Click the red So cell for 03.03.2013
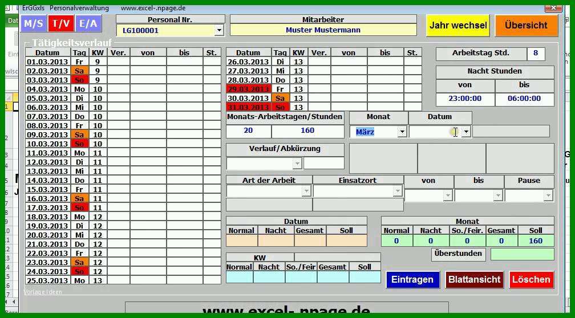 click(x=79, y=80)
